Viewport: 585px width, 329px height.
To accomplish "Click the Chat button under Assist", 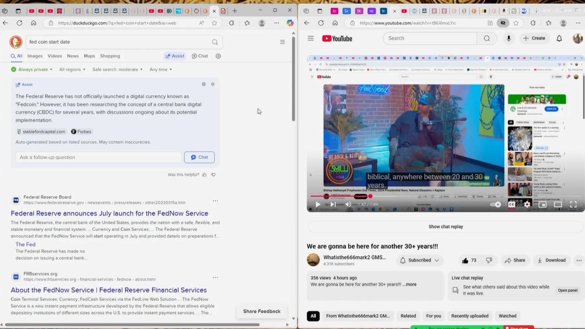I will pos(199,157).
